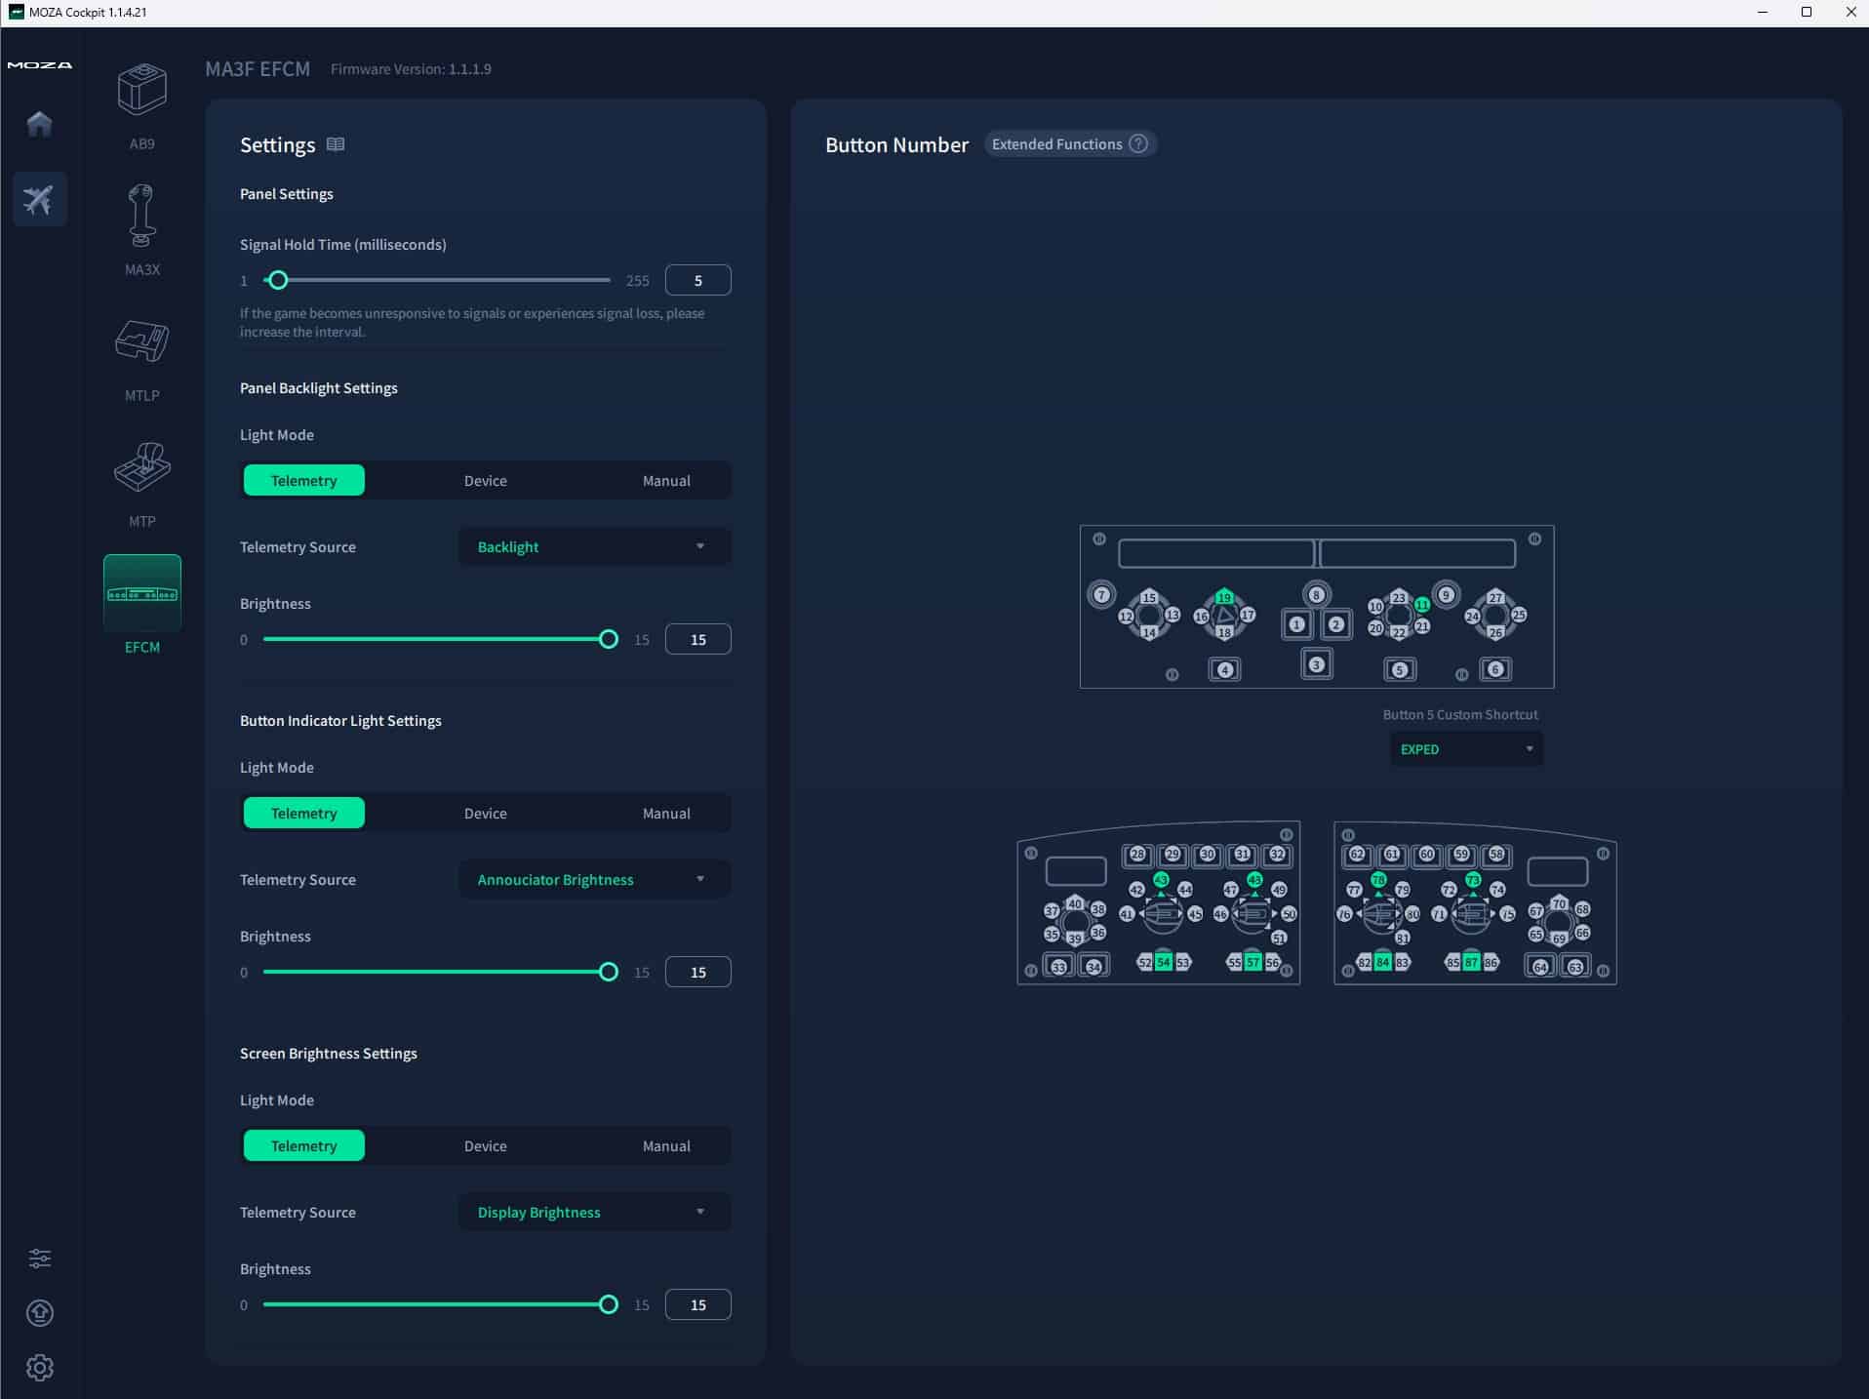
Task: Click the Screen Brightness slider handle
Action: 609,1304
